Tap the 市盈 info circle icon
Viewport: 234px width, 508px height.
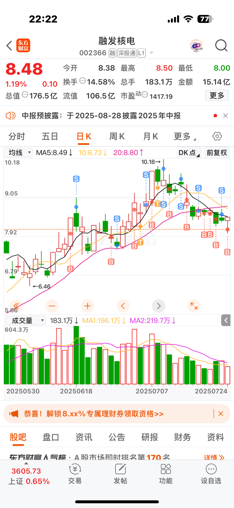click(145, 95)
